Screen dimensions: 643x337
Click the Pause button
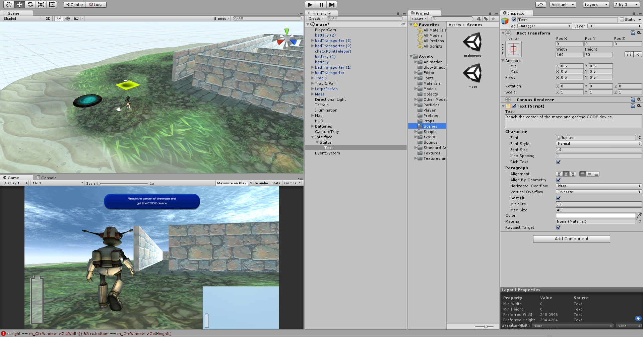[x=321, y=5]
